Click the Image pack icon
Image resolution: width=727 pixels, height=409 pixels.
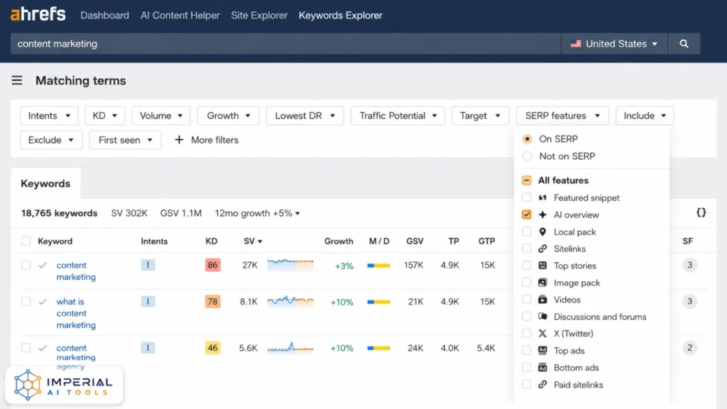point(542,283)
